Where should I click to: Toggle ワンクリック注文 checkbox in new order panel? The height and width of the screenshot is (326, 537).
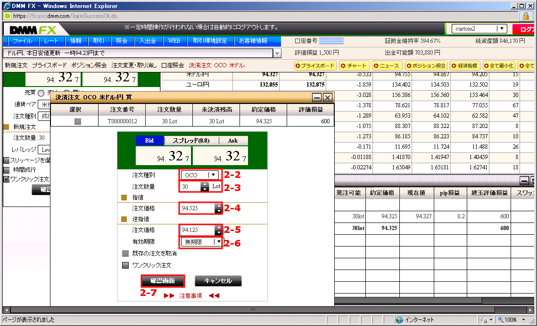point(6,179)
